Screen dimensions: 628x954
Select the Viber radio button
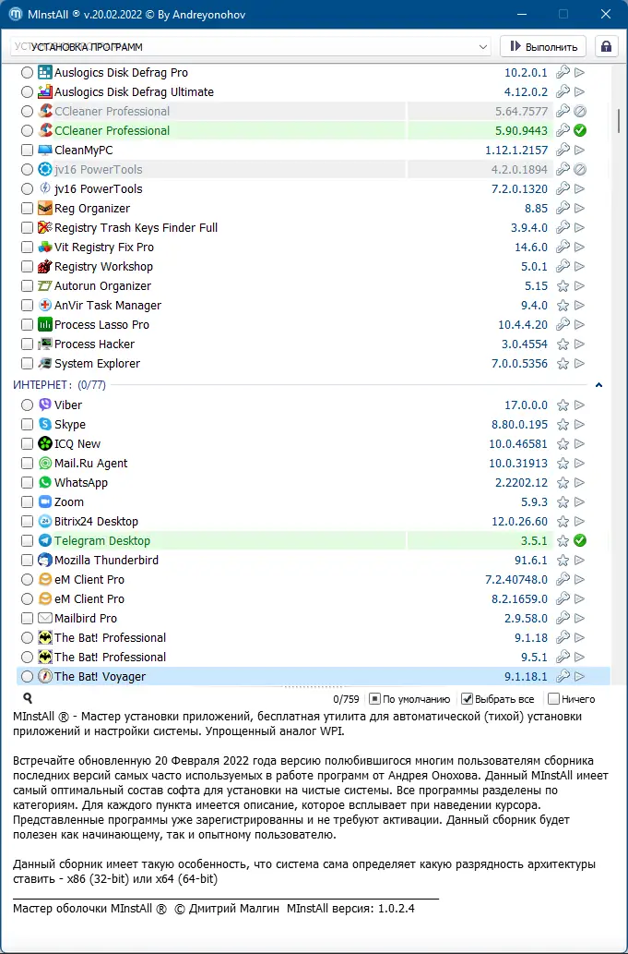tap(28, 405)
